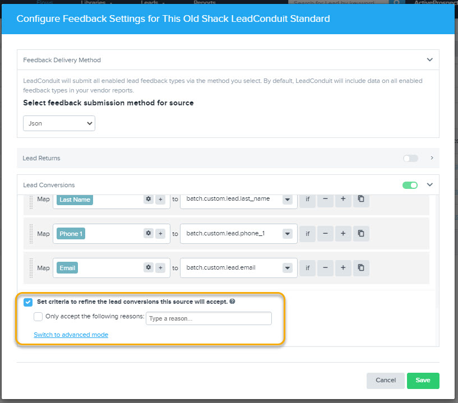Image resolution: width=458 pixels, height=403 pixels.
Task: Click the help icon next to criteria text
Action: click(232, 302)
